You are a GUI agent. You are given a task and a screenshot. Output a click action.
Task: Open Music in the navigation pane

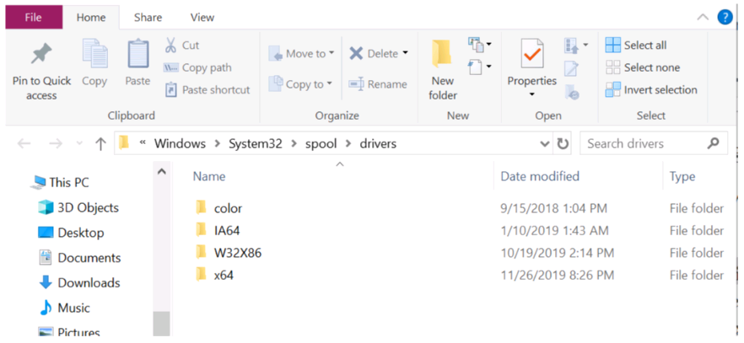[x=64, y=308]
